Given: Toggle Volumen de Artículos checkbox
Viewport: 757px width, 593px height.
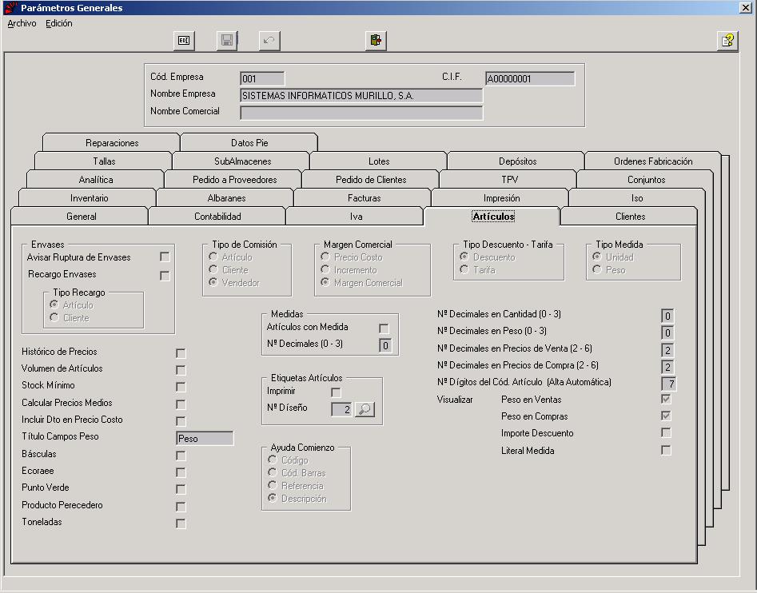Looking at the screenshot, I should coord(181,370).
